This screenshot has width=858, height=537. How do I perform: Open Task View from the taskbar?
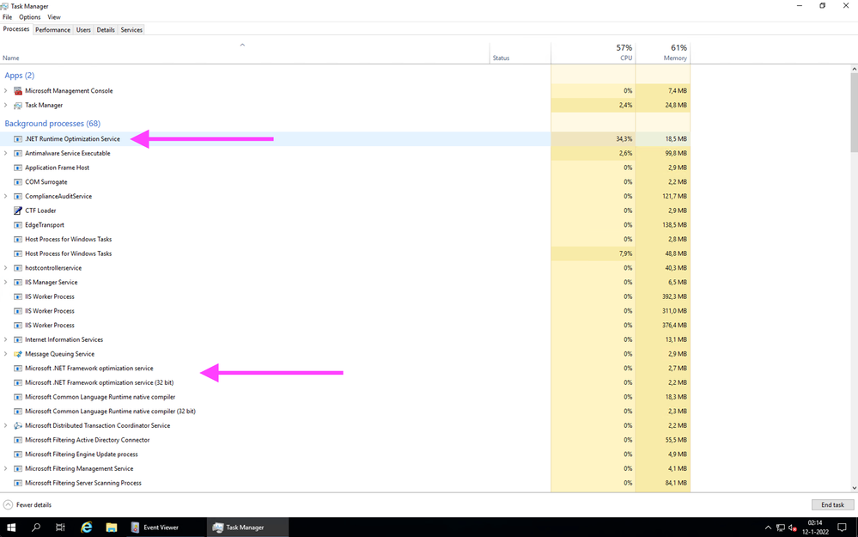click(x=60, y=528)
